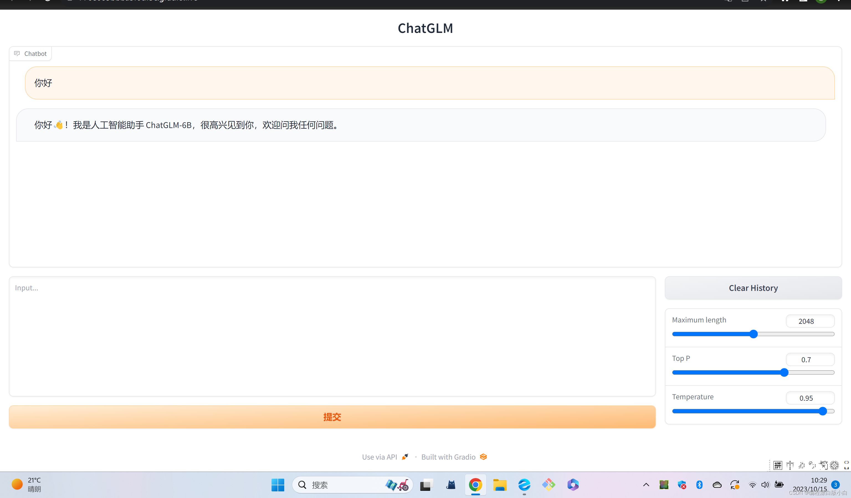Toggle the IME punctuation mode icon

pyautogui.click(x=812, y=465)
